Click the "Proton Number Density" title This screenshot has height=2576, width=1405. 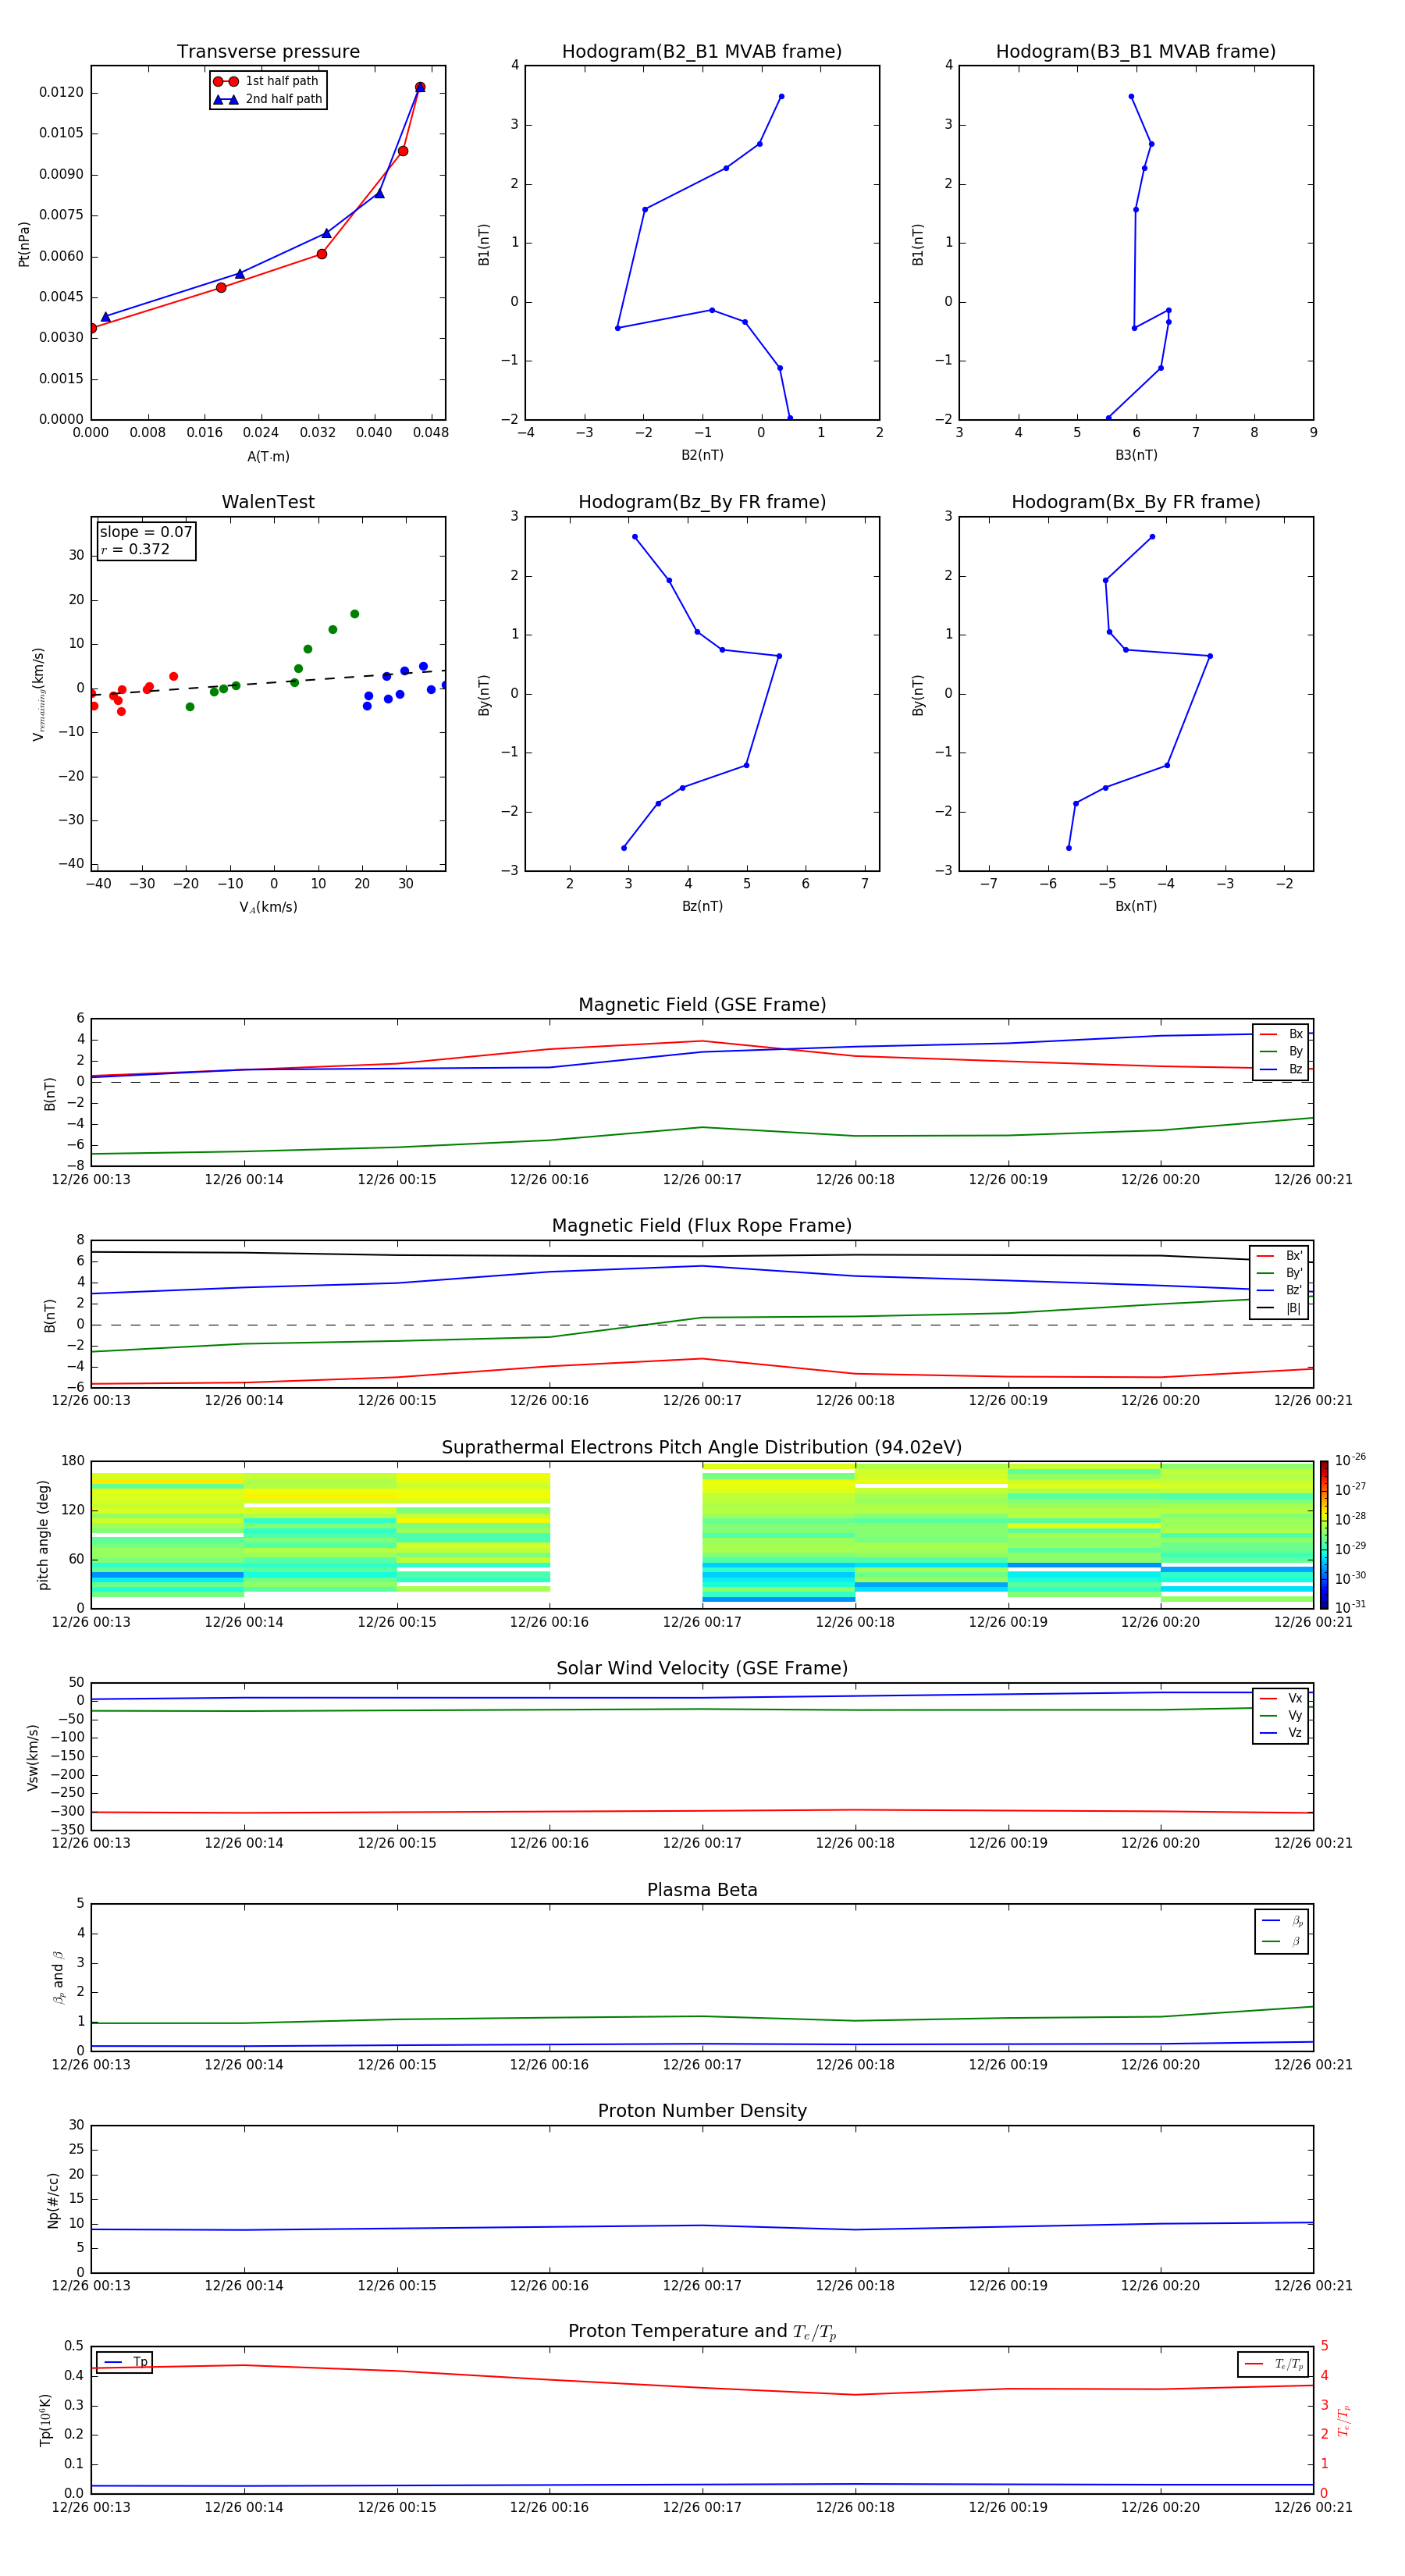coord(702,2111)
